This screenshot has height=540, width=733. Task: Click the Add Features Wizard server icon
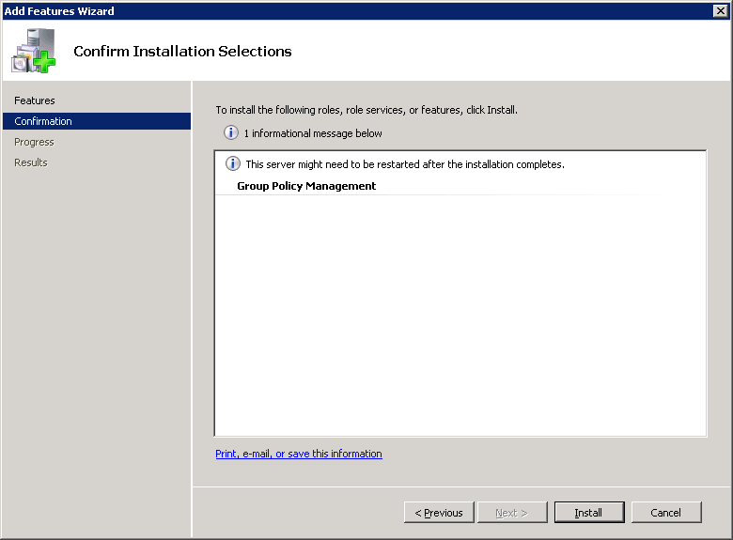click(x=33, y=51)
